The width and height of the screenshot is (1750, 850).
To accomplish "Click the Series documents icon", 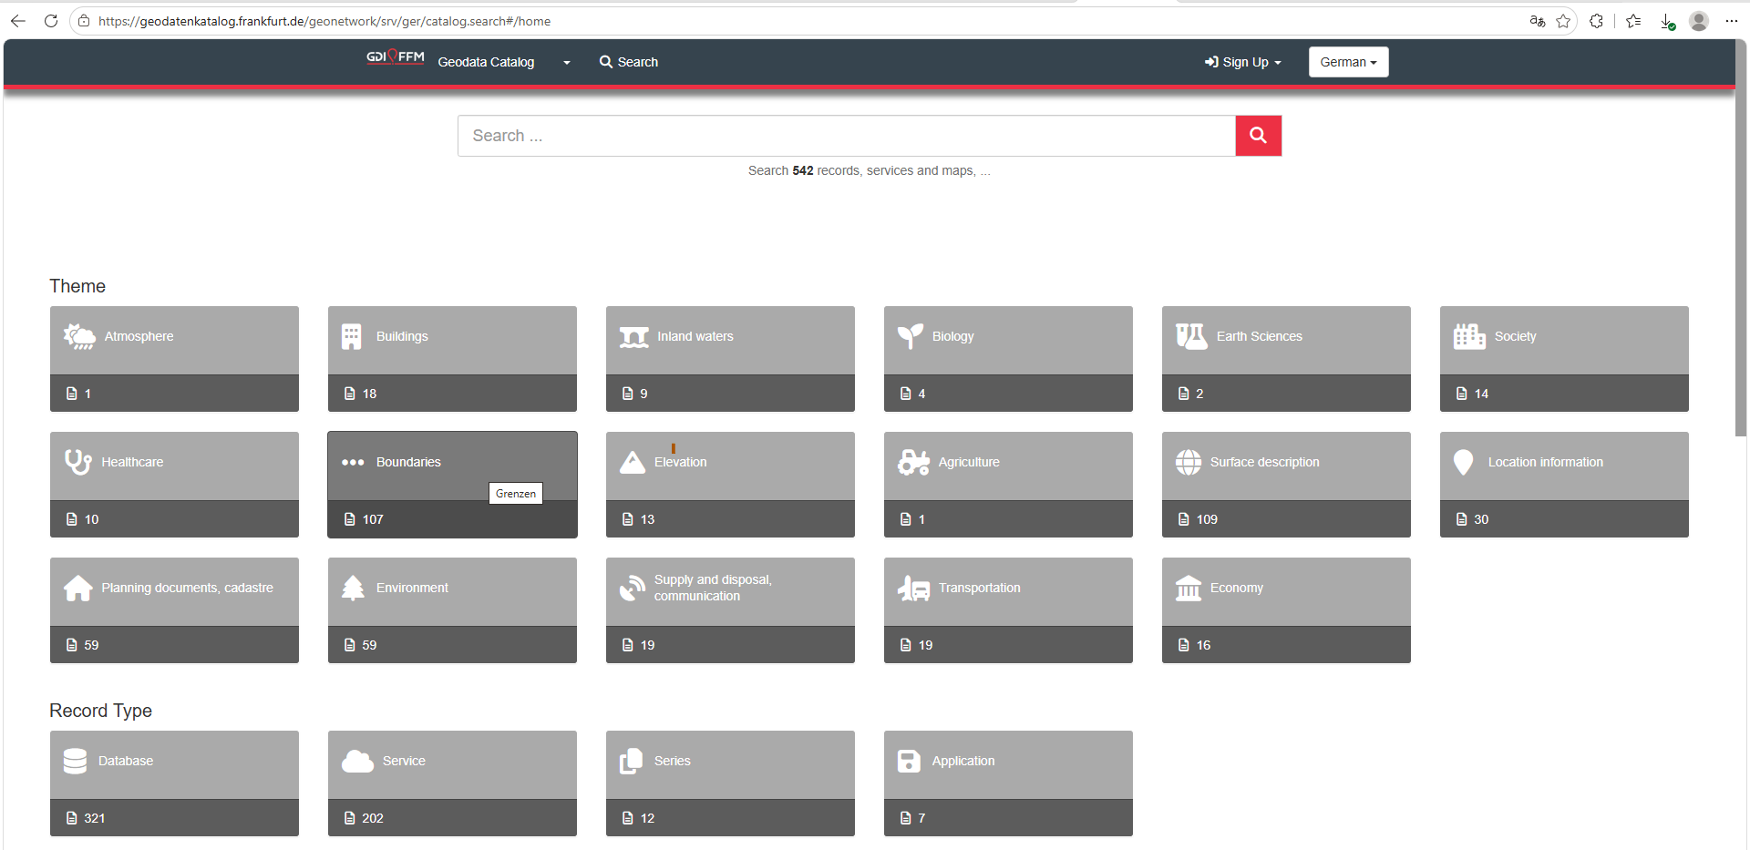I will pos(631,761).
